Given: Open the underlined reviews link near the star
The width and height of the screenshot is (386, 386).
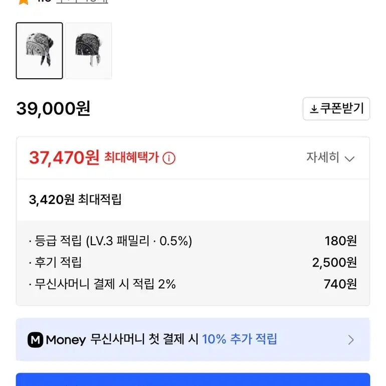Looking at the screenshot, I should point(82,2).
